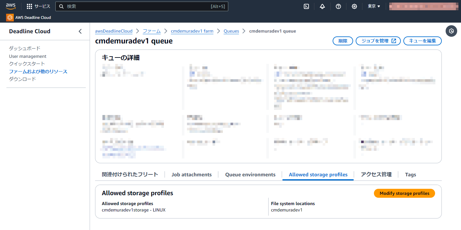
Task: Go to ダッシュボード in sidebar
Action: [x=25, y=48]
